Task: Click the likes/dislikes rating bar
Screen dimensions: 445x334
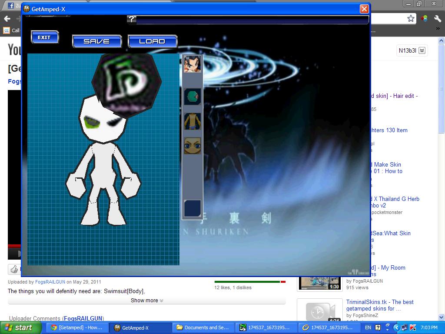Action: tap(250, 282)
